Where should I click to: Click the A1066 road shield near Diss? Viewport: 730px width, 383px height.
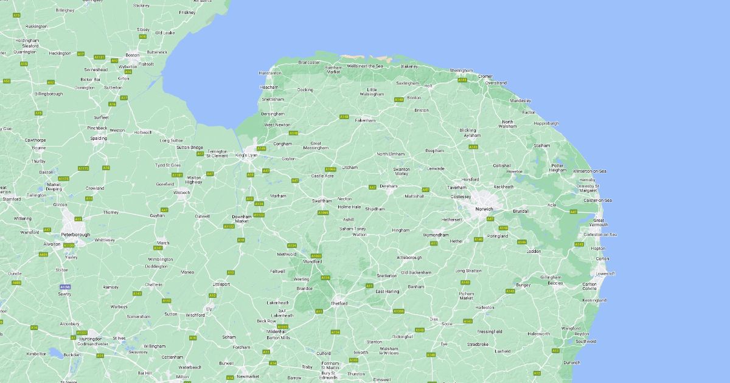(x=398, y=311)
